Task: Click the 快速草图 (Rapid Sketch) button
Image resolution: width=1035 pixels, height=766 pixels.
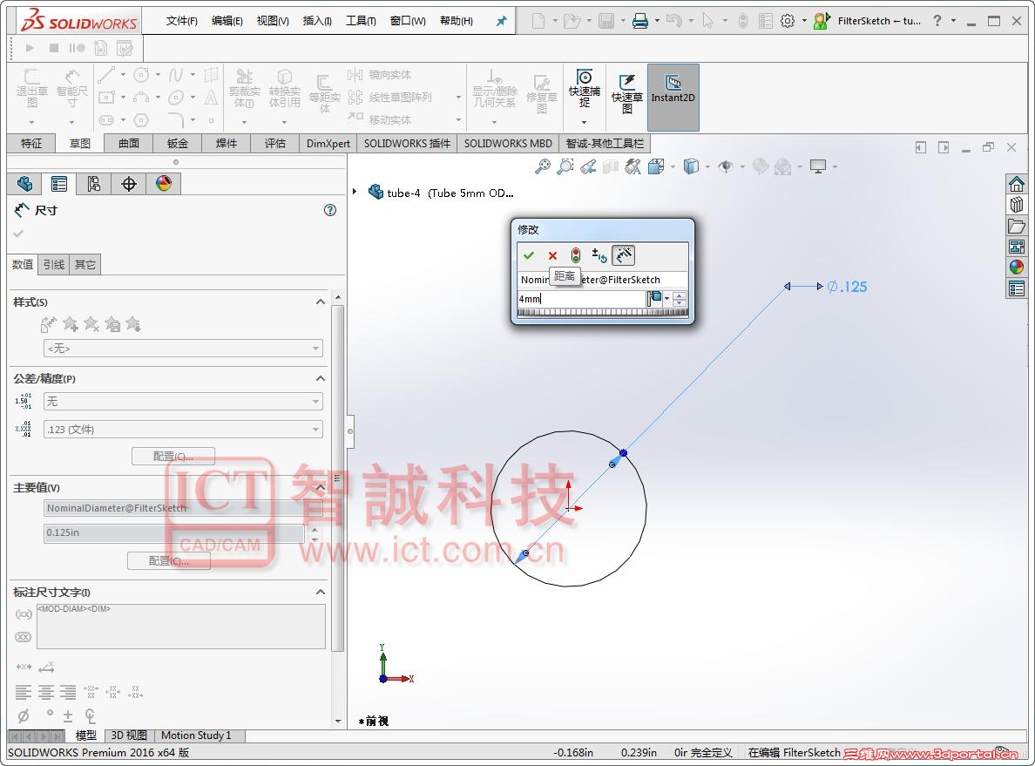Action: pos(626,94)
